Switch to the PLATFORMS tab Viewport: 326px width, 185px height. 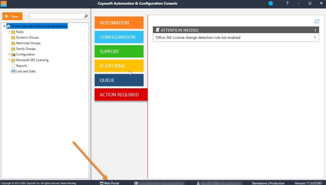pyautogui.click(x=119, y=66)
